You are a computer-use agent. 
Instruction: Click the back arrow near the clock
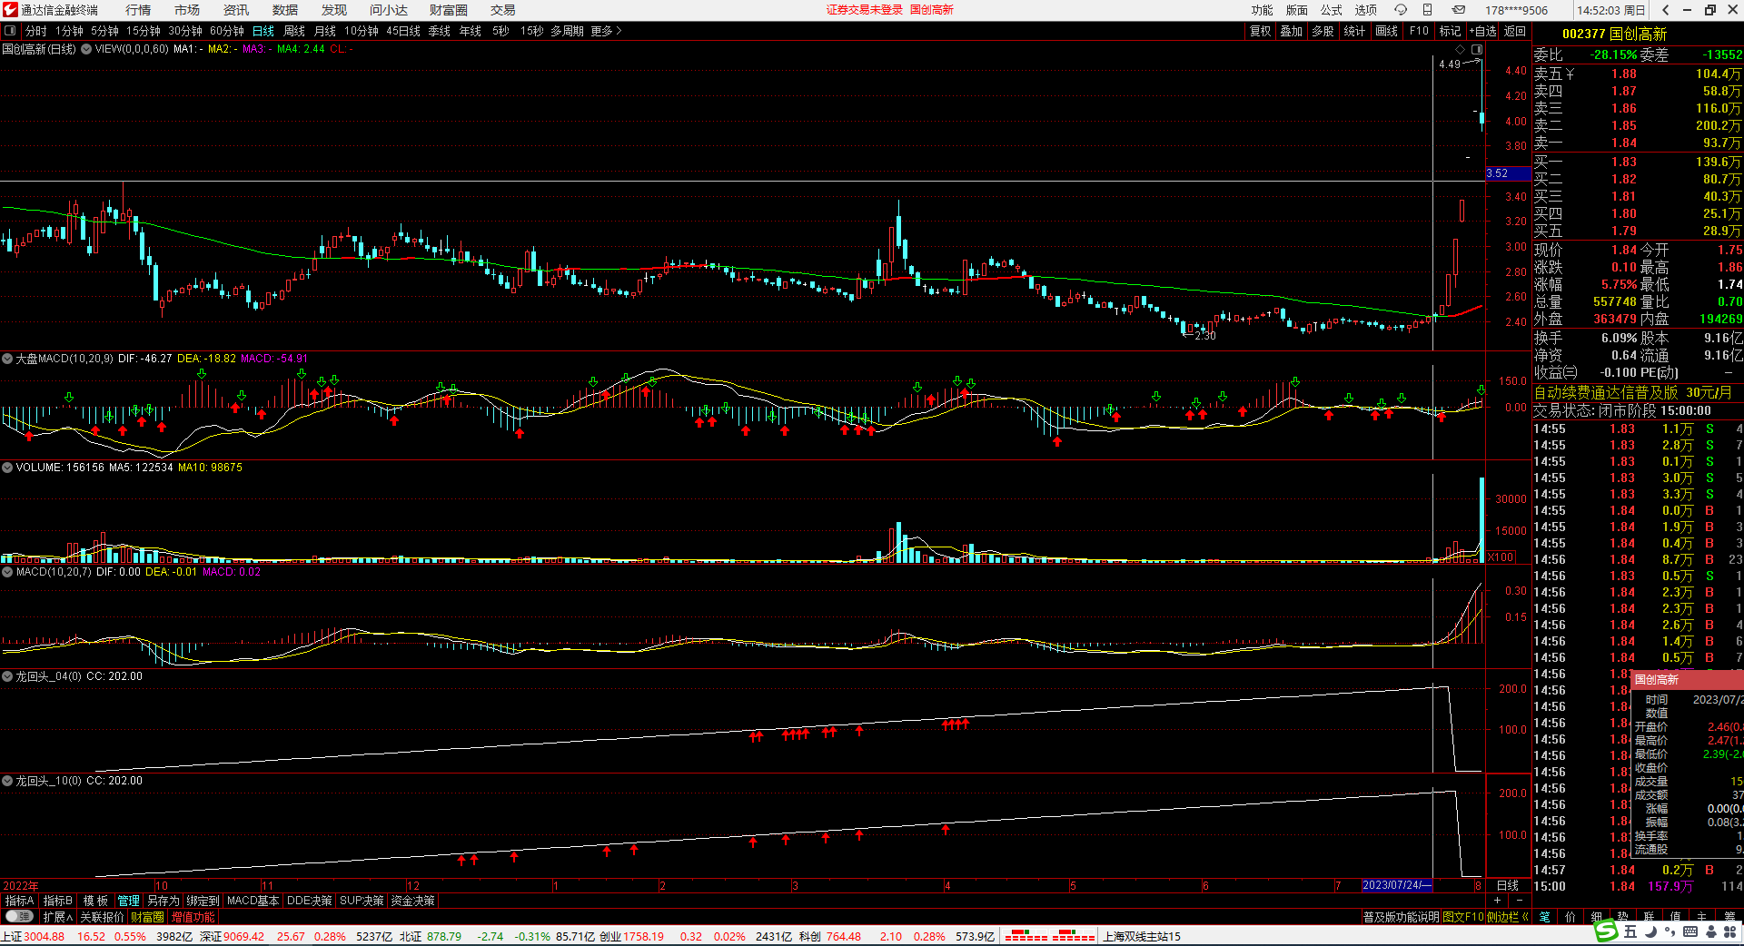pos(1665,10)
